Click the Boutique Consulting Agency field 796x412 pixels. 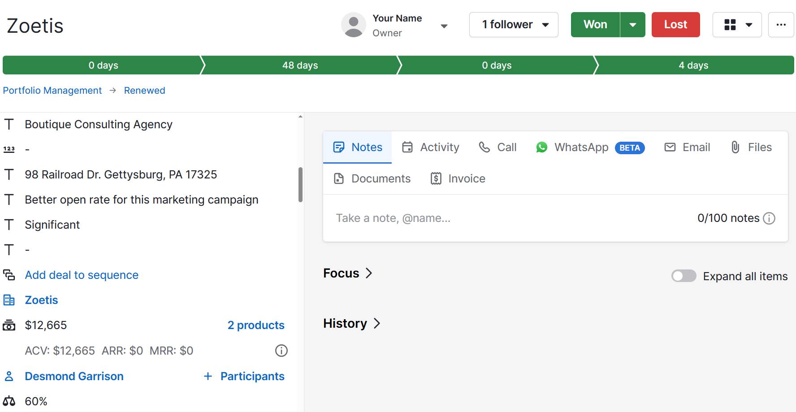pos(99,124)
